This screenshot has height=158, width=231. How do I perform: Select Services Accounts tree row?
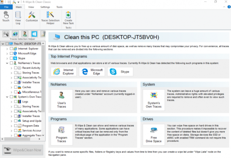point(28,130)
